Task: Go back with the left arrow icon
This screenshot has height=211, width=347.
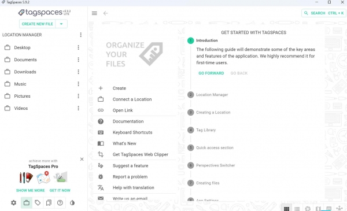Action: pyautogui.click(x=106, y=13)
